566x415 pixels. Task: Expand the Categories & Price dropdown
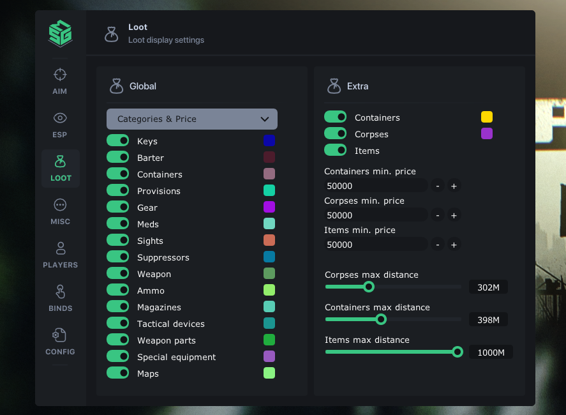(192, 119)
